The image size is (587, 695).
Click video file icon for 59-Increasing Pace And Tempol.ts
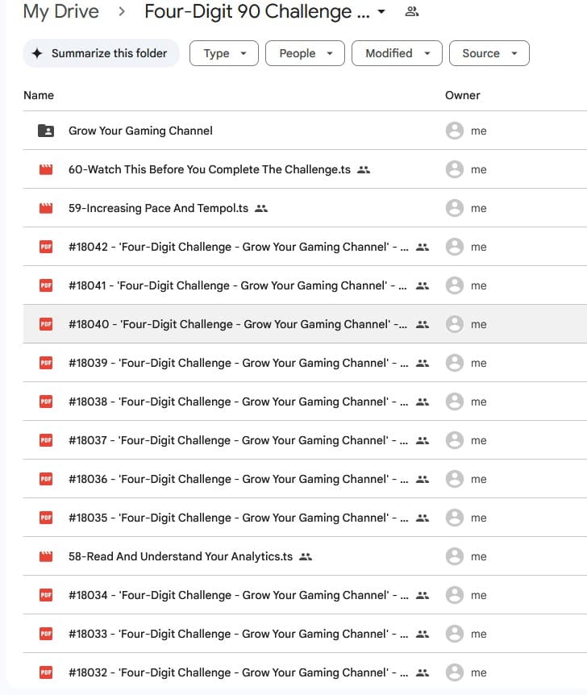pyautogui.click(x=46, y=208)
